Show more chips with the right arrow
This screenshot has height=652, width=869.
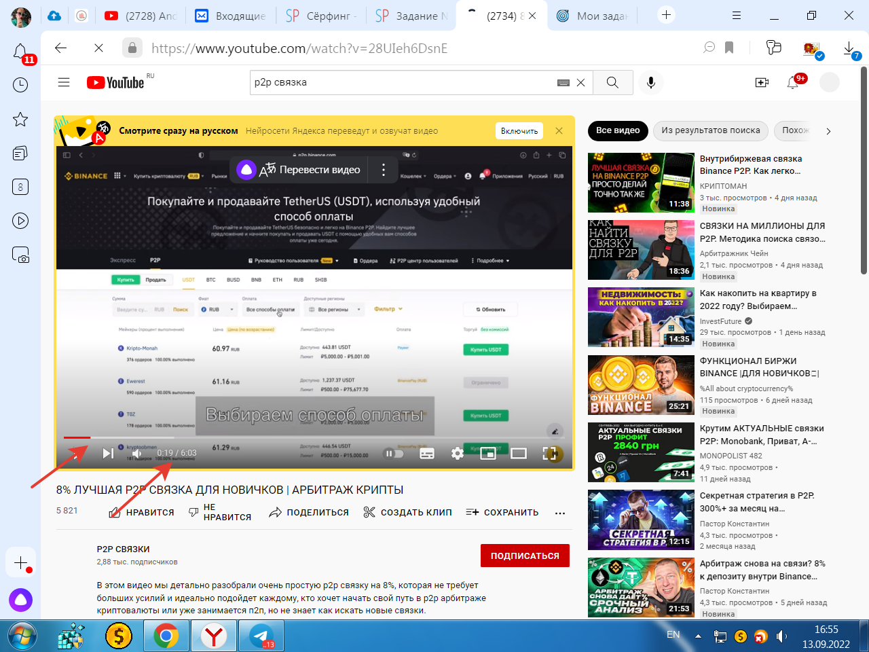[x=828, y=131]
